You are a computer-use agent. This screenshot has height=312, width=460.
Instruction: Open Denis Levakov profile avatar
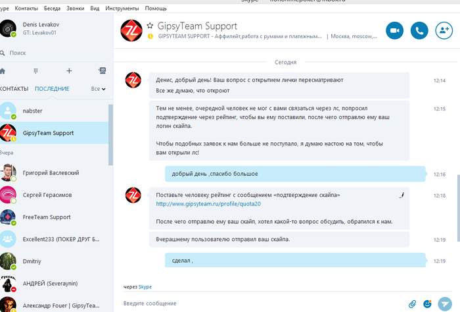(x=8, y=28)
